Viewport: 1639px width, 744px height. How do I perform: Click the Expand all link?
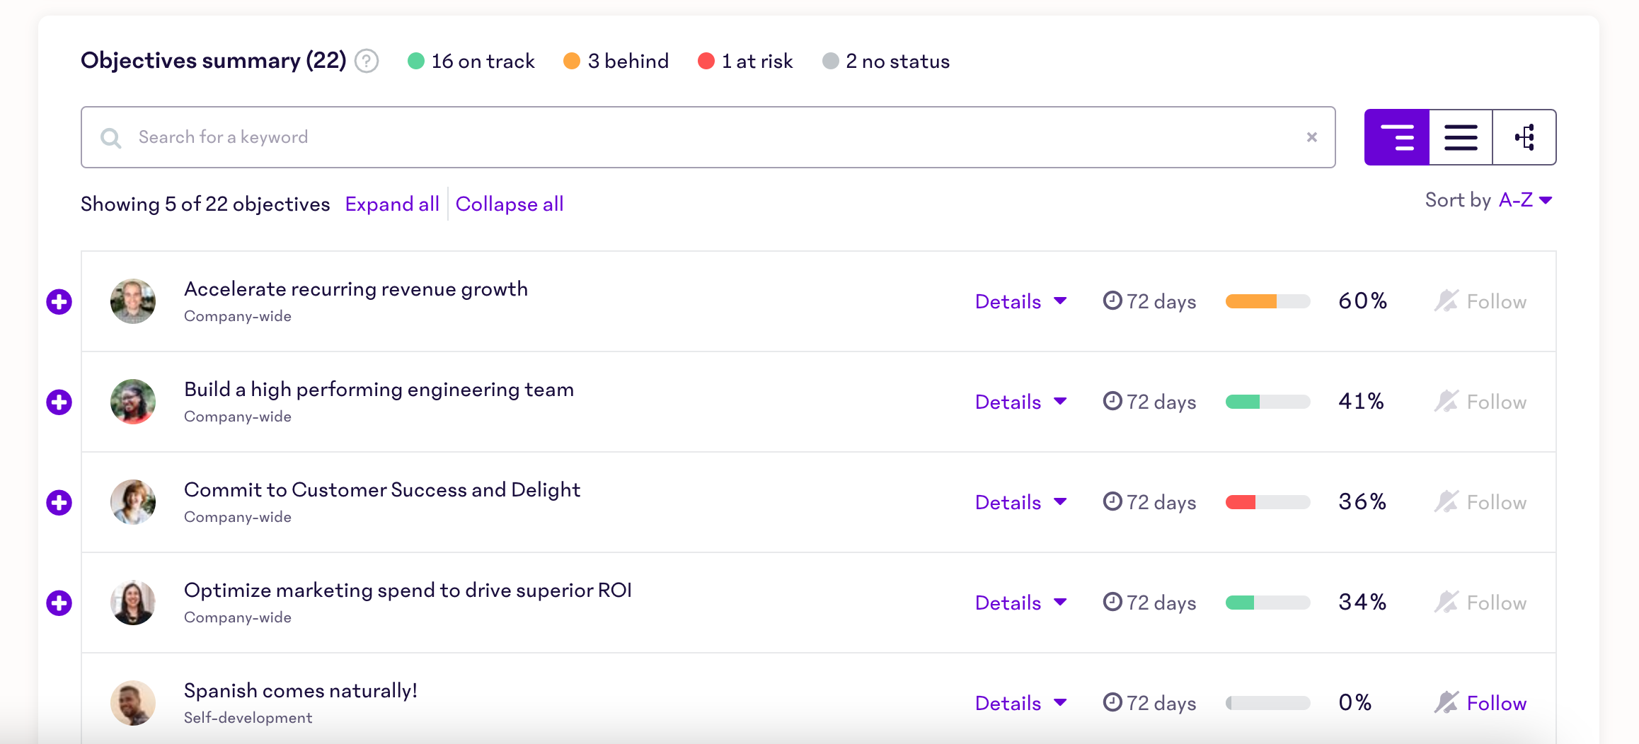(392, 204)
